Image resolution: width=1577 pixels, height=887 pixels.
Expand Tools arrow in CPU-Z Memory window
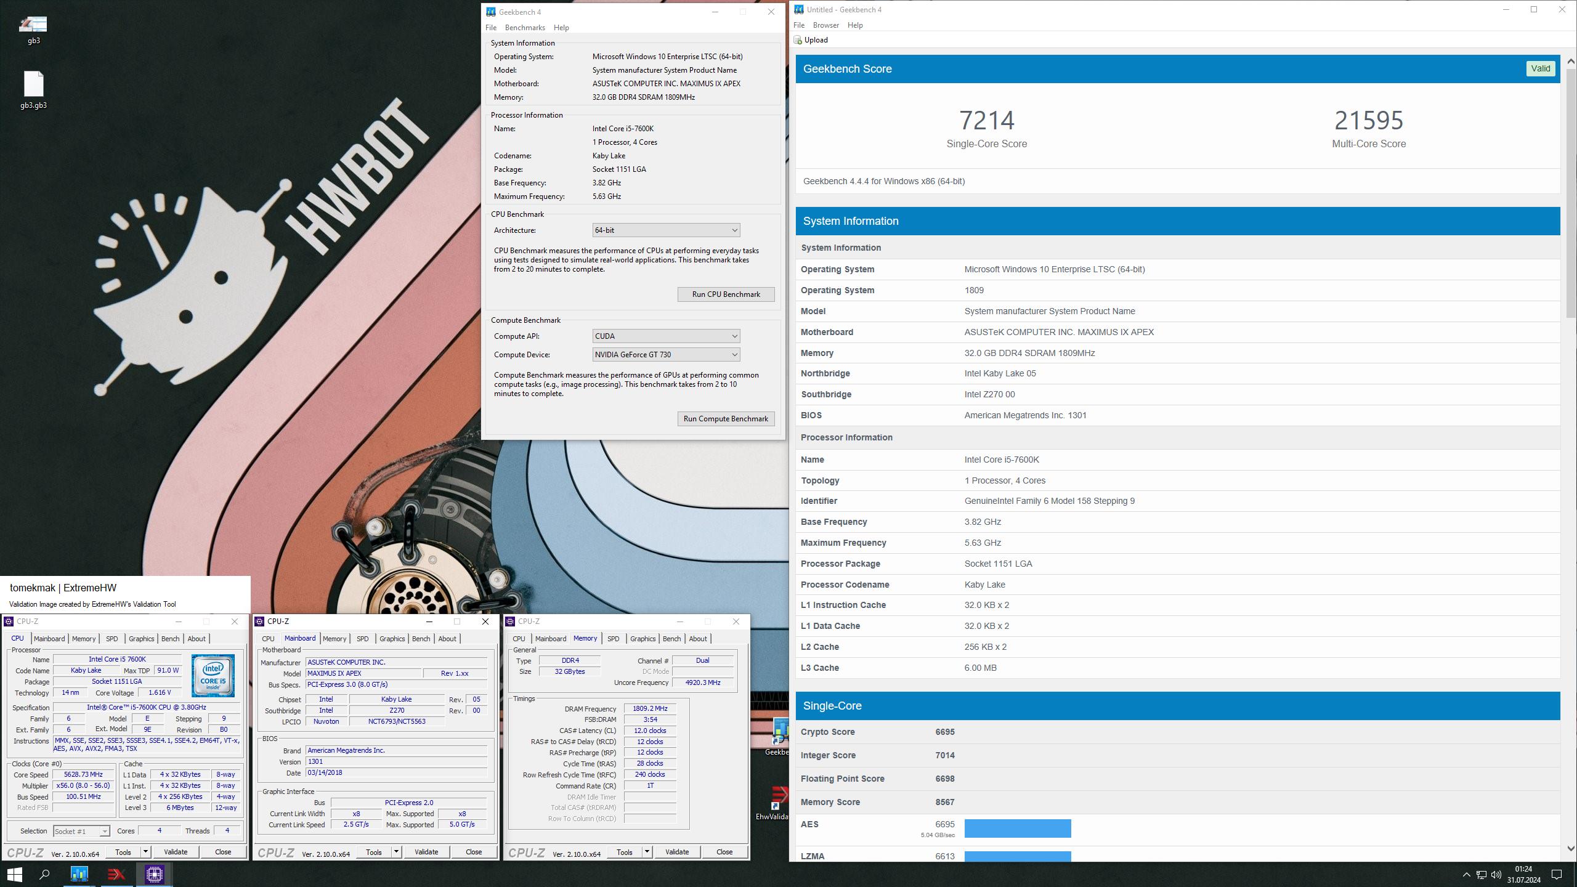point(647,852)
